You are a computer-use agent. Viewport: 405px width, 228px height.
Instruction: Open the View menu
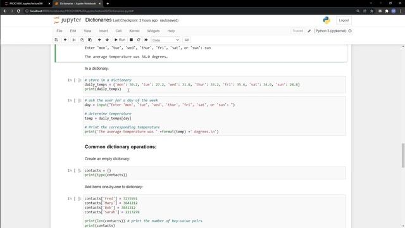87,31
